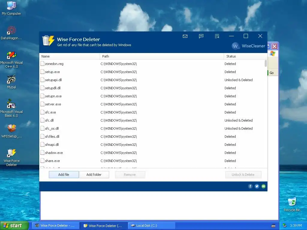Open Microsoft Visual Basic 6.0 desktop icon
The image size is (307, 230).
coord(11,108)
